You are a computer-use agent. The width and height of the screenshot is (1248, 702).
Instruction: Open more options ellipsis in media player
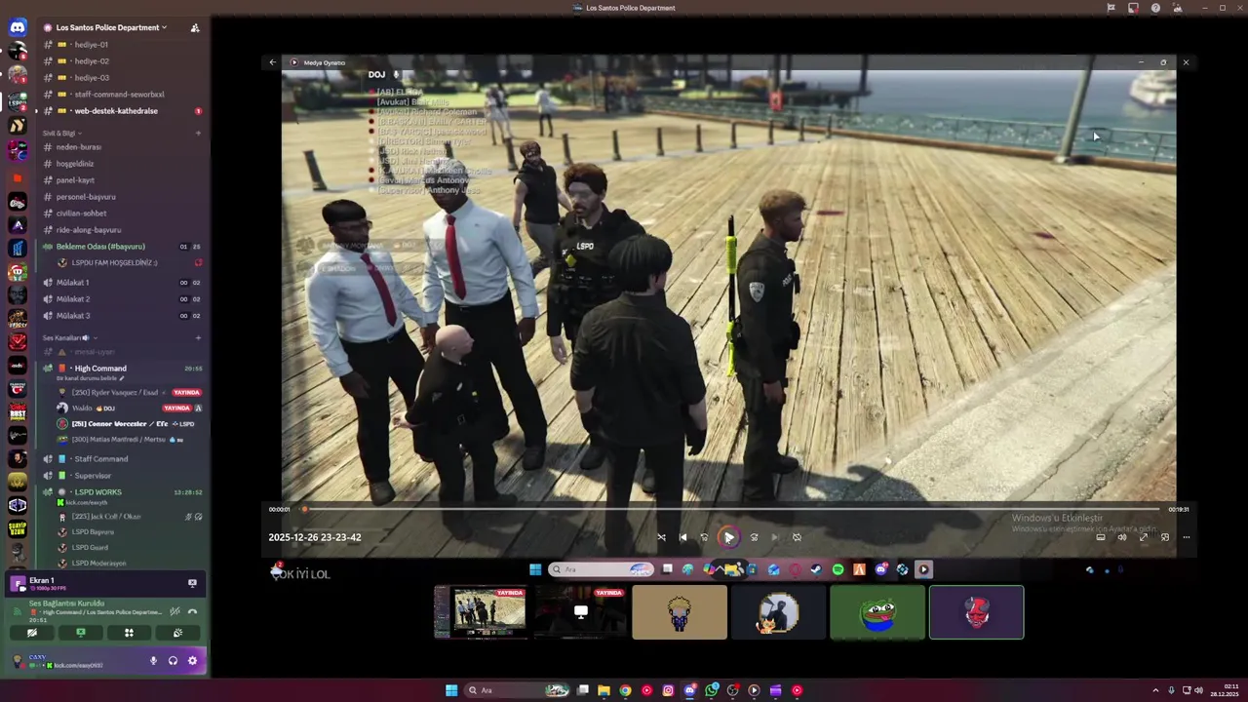pos(1187,537)
